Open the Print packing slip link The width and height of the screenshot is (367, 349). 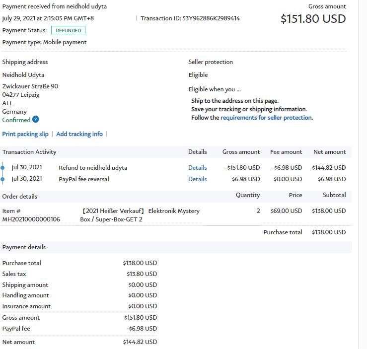click(x=25, y=134)
